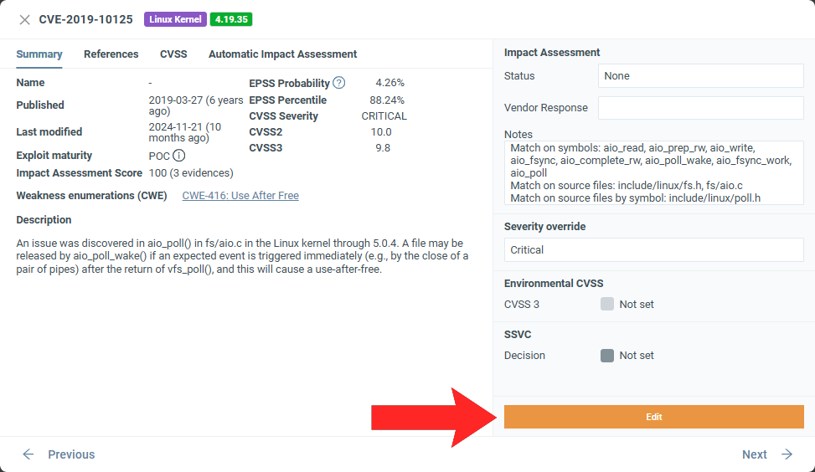Click the Vendor Response input field

point(700,108)
